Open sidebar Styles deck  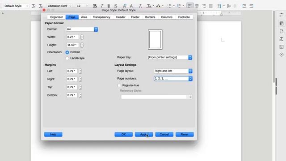click(282, 39)
